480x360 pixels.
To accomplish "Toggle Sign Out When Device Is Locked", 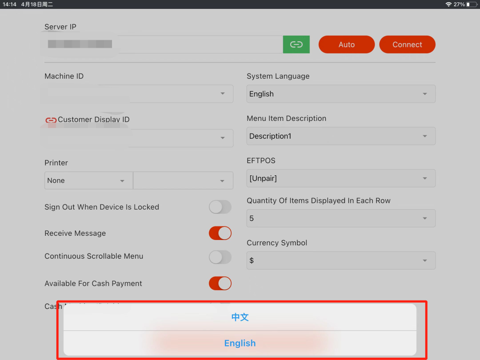I will coord(220,207).
